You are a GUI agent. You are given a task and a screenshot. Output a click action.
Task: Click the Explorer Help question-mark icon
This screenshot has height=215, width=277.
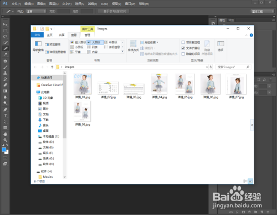pos(251,35)
